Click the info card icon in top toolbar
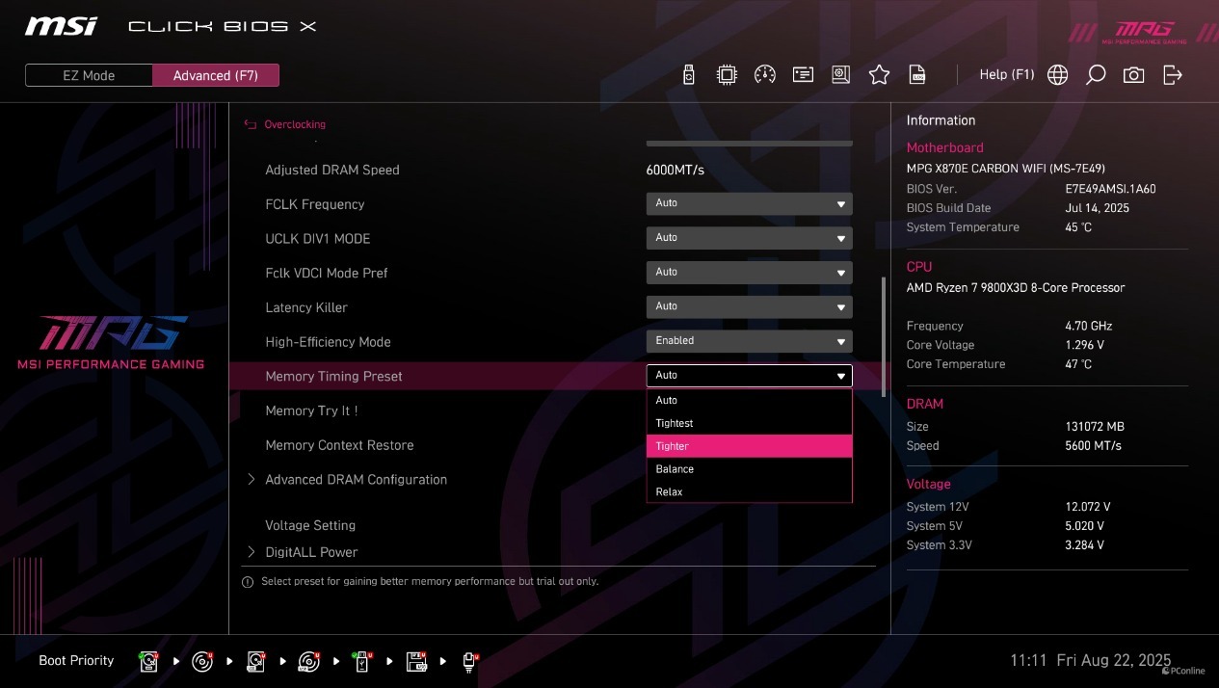This screenshot has height=688, width=1219. click(x=803, y=75)
